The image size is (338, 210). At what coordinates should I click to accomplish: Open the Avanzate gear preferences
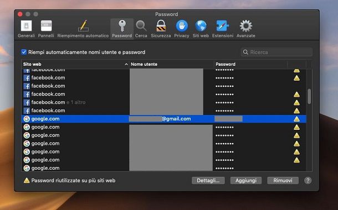[x=245, y=29]
